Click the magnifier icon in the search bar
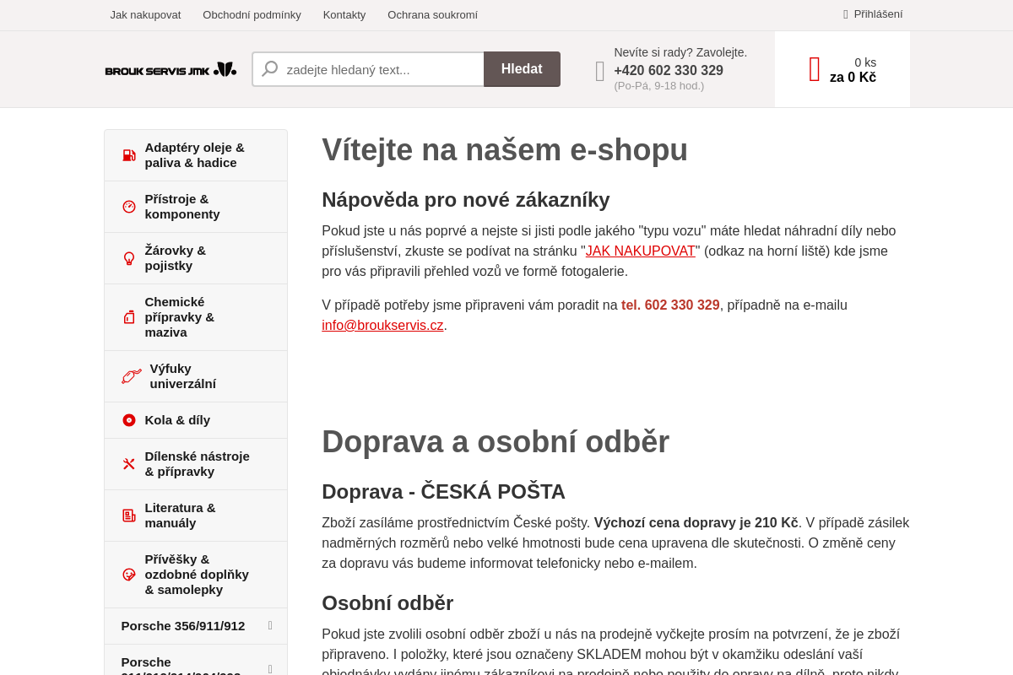1013x675 pixels. (270, 69)
